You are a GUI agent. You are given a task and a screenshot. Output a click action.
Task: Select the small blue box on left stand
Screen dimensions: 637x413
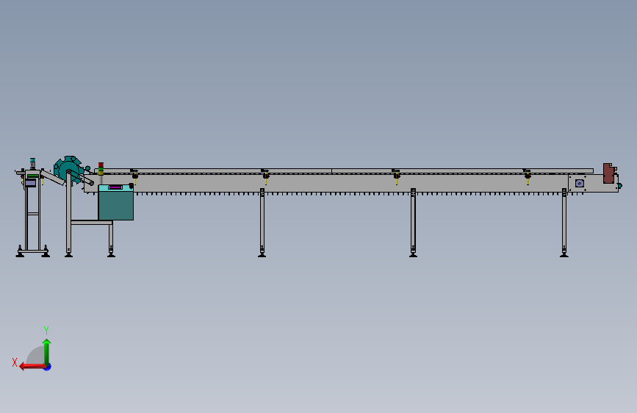click(x=30, y=183)
